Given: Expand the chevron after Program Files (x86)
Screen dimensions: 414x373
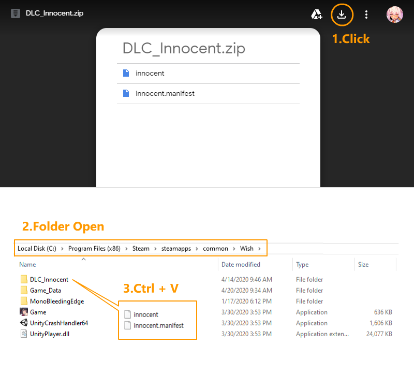Looking at the screenshot, I should [126, 249].
